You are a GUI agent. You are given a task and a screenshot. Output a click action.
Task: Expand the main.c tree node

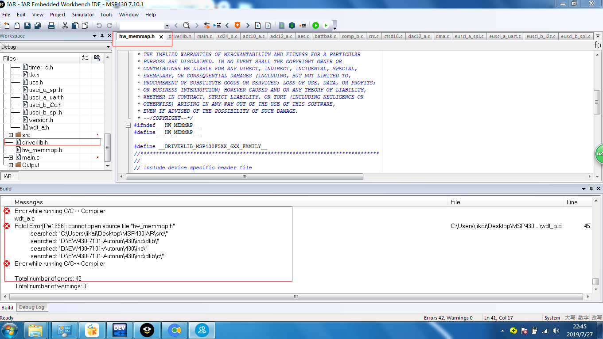coord(11,157)
